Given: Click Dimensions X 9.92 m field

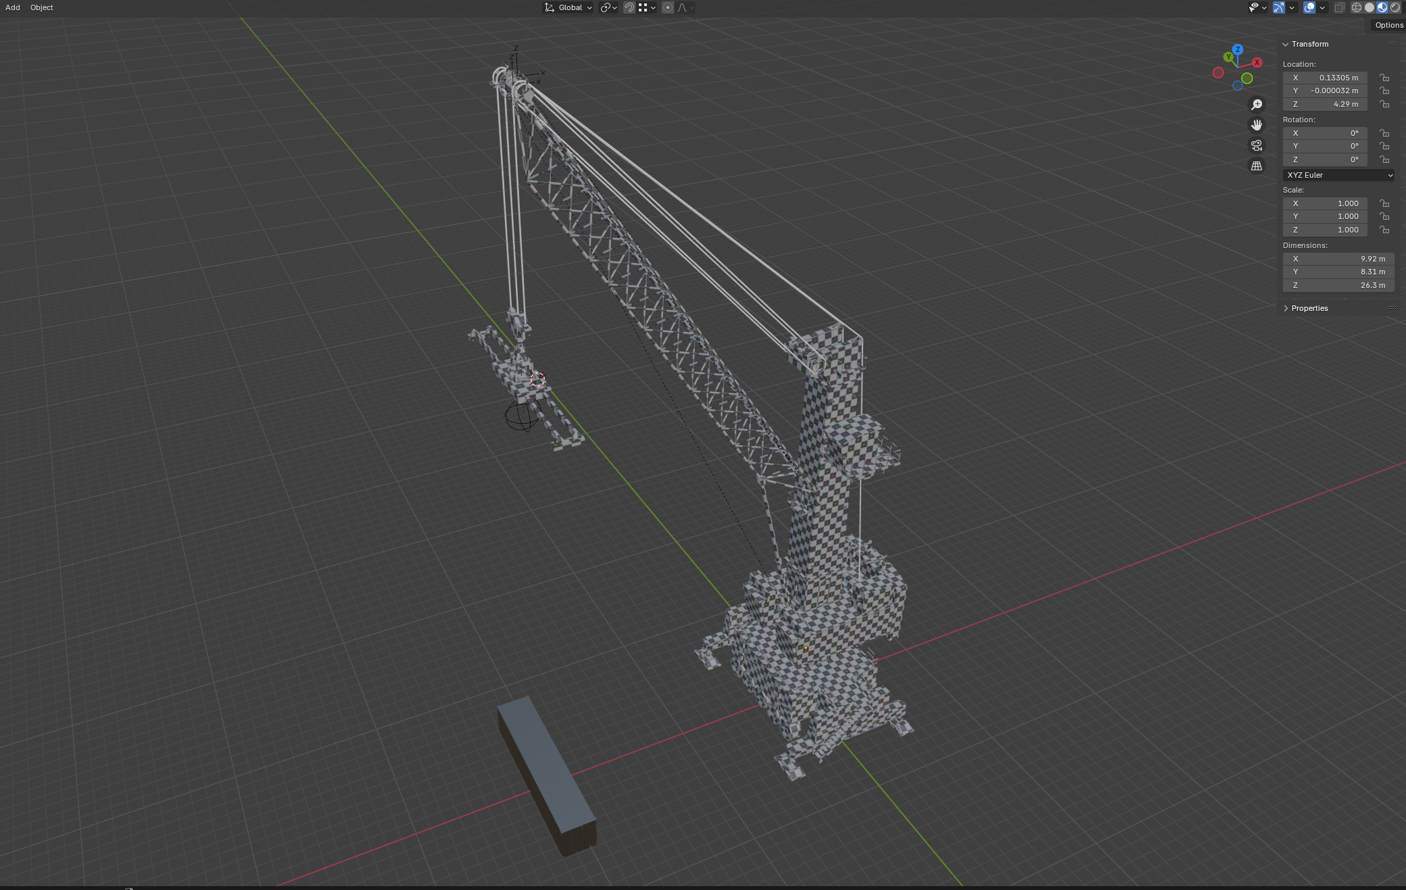Looking at the screenshot, I should tap(1338, 259).
